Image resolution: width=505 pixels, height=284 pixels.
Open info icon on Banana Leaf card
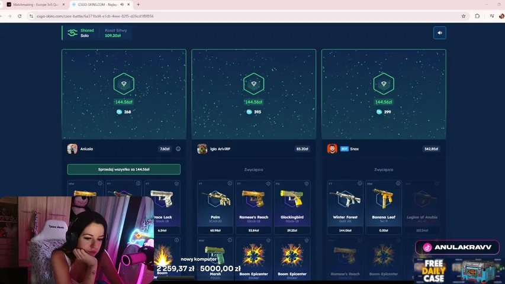coord(398,183)
